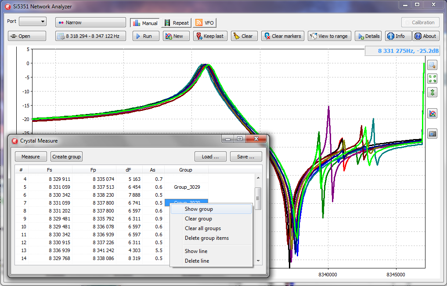Click the multi-curve chart icon on right sidebar
The width and height of the screenshot is (447, 286).
(x=432, y=114)
